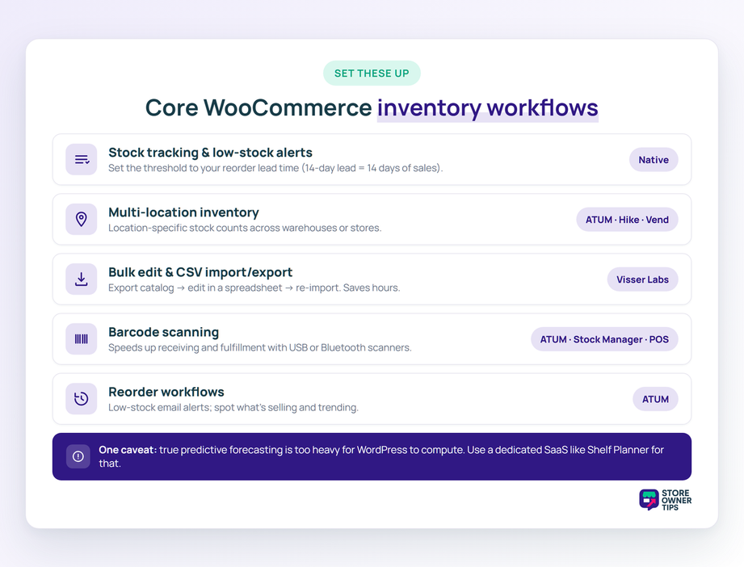This screenshot has height=567, width=744.
Task: Click the multi-location map pin icon
Action: point(82,219)
